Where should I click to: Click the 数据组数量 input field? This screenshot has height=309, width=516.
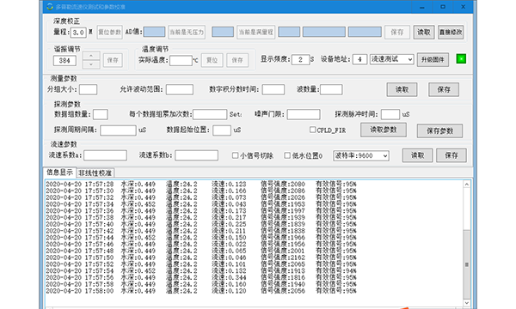tap(101, 114)
